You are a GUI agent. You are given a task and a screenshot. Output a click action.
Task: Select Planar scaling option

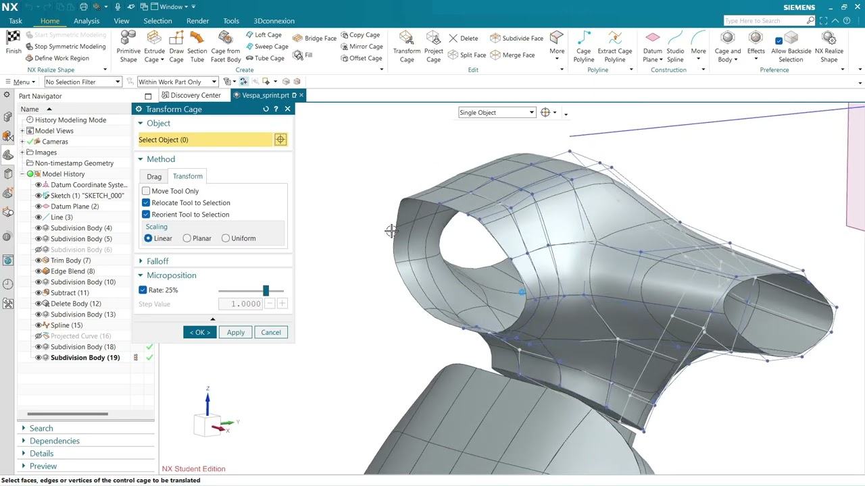click(x=187, y=238)
